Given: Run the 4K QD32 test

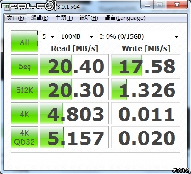Looking at the screenshot, I should tap(24, 137).
